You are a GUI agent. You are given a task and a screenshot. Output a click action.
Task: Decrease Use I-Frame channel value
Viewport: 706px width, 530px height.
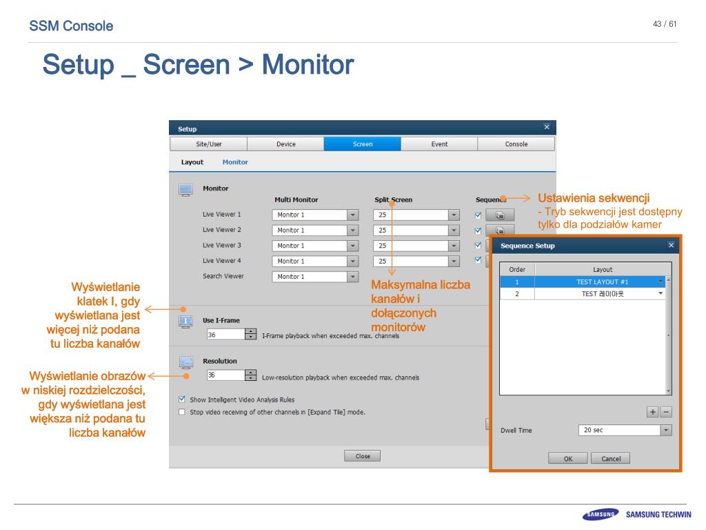251,337
